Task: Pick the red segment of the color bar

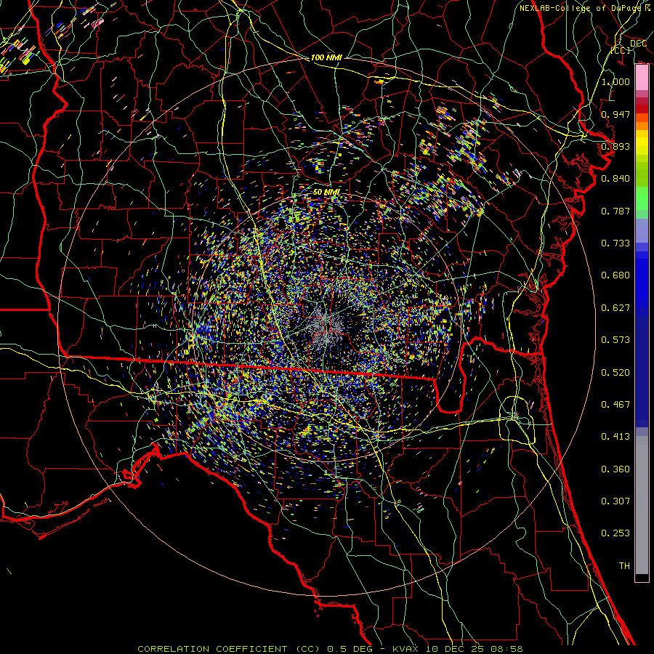Action: [x=642, y=109]
